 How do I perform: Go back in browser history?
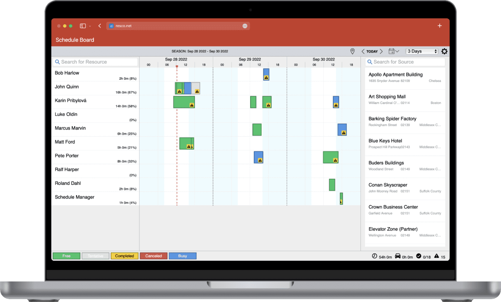[100, 26]
